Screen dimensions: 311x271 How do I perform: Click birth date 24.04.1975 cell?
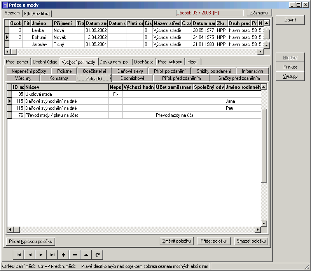coord(204,37)
